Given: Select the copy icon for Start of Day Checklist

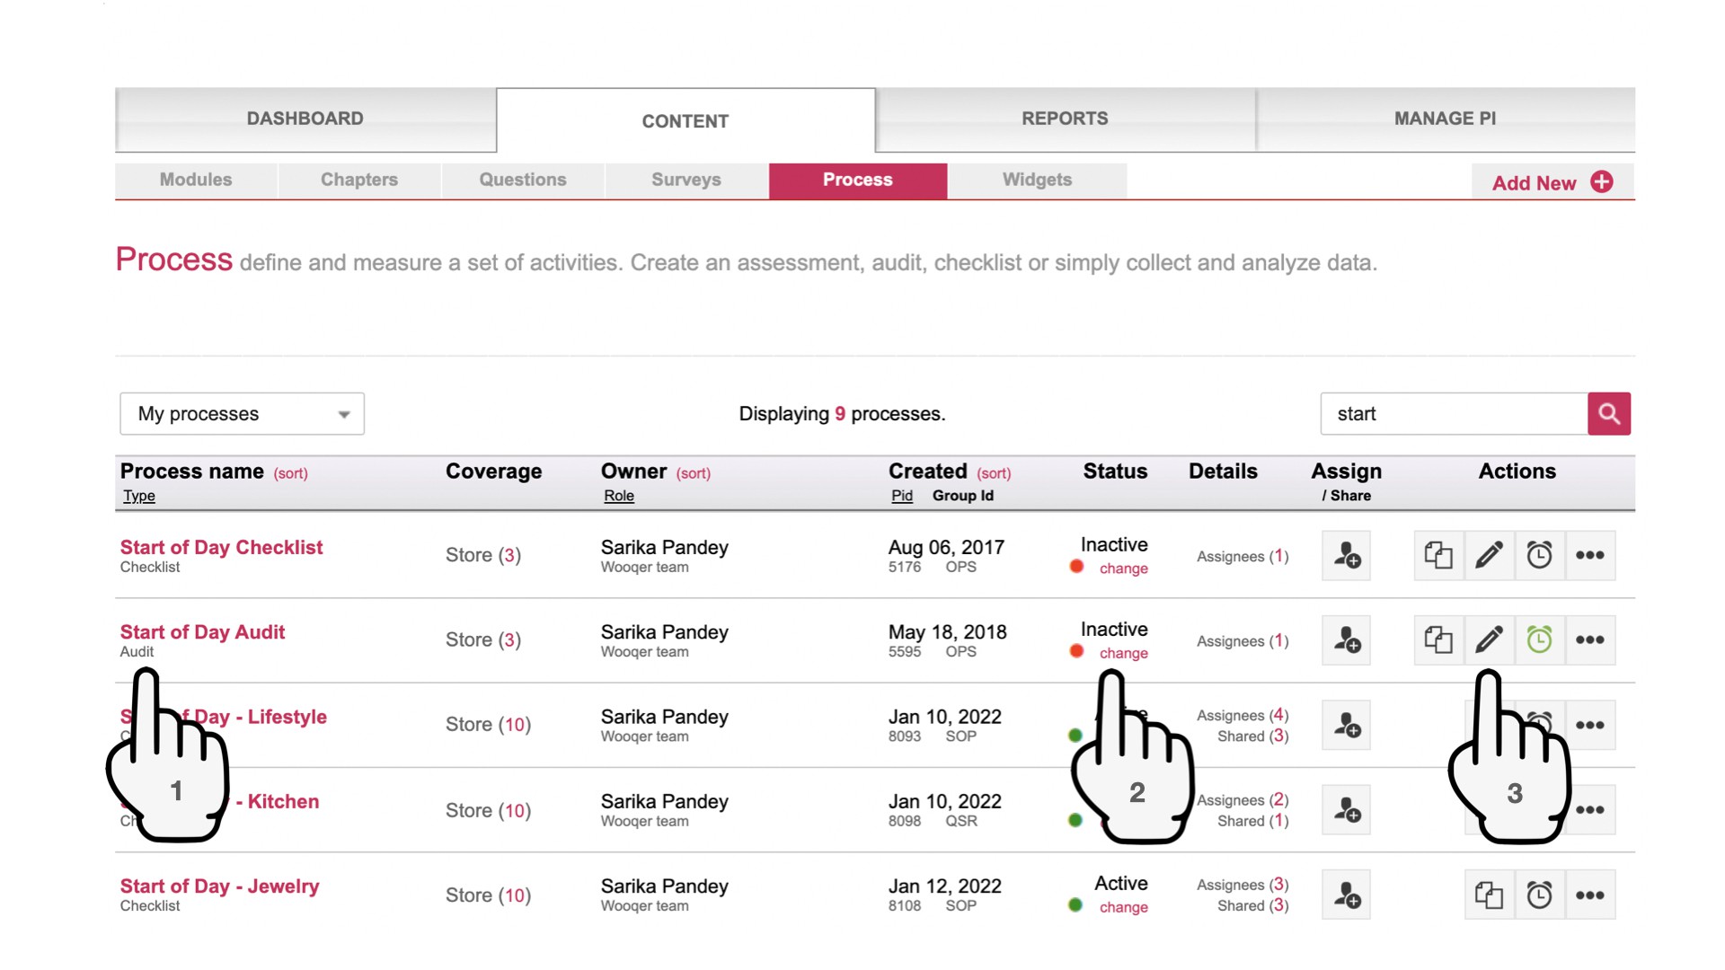Looking at the screenshot, I should [x=1438, y=555].
